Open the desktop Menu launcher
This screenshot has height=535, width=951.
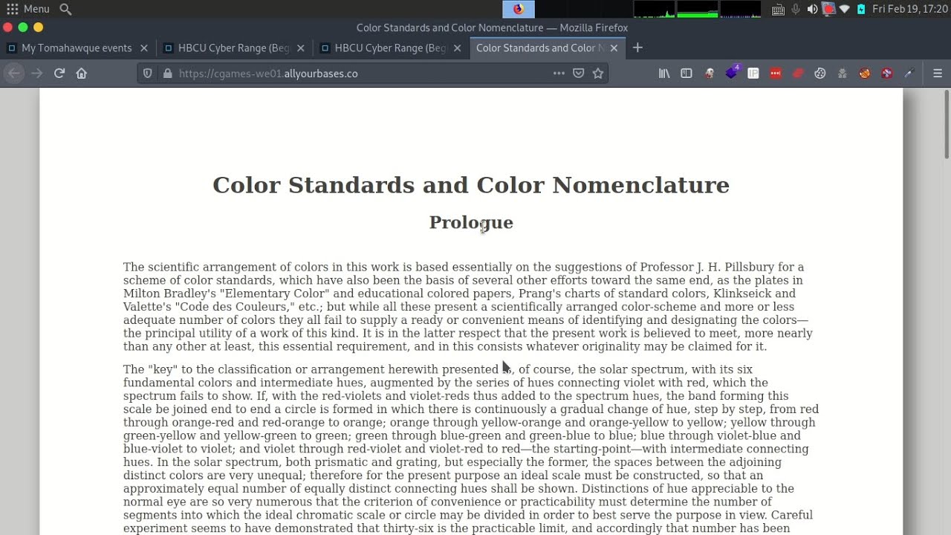(x=28, y=9)
